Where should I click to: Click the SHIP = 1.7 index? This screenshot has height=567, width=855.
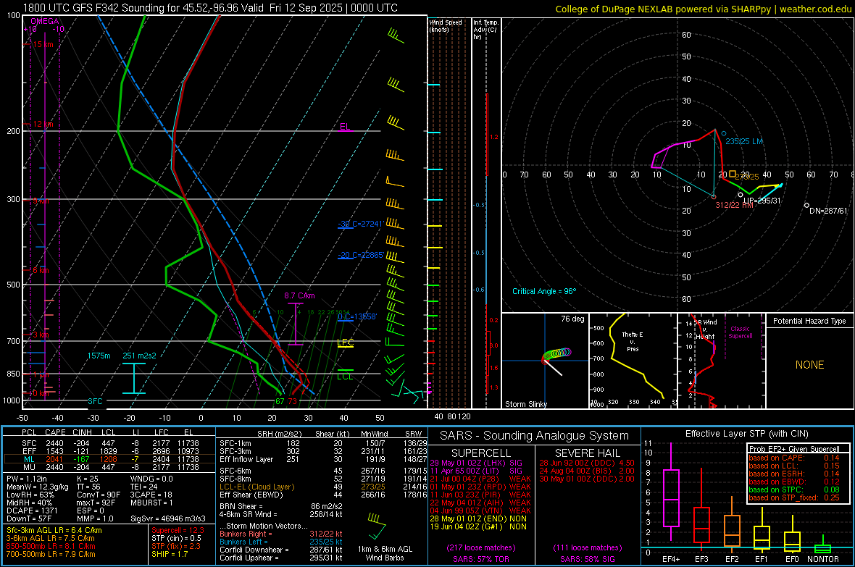pos(170,554)
